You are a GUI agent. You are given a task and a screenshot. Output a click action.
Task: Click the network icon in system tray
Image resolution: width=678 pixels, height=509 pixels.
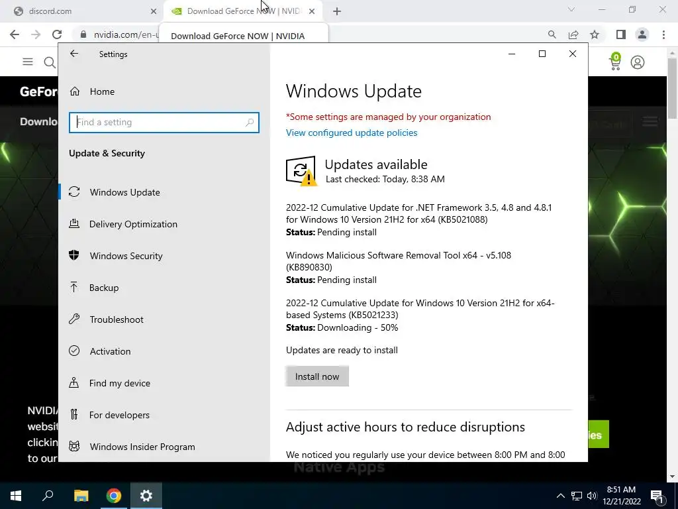click(x=577, y=496)
